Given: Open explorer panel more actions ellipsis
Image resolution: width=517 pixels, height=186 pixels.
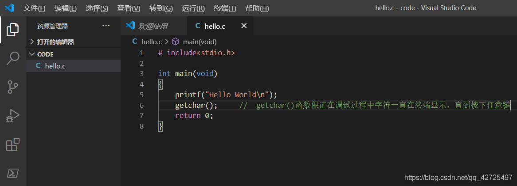Looking at the screenshot, I should [x=106, y=26].
